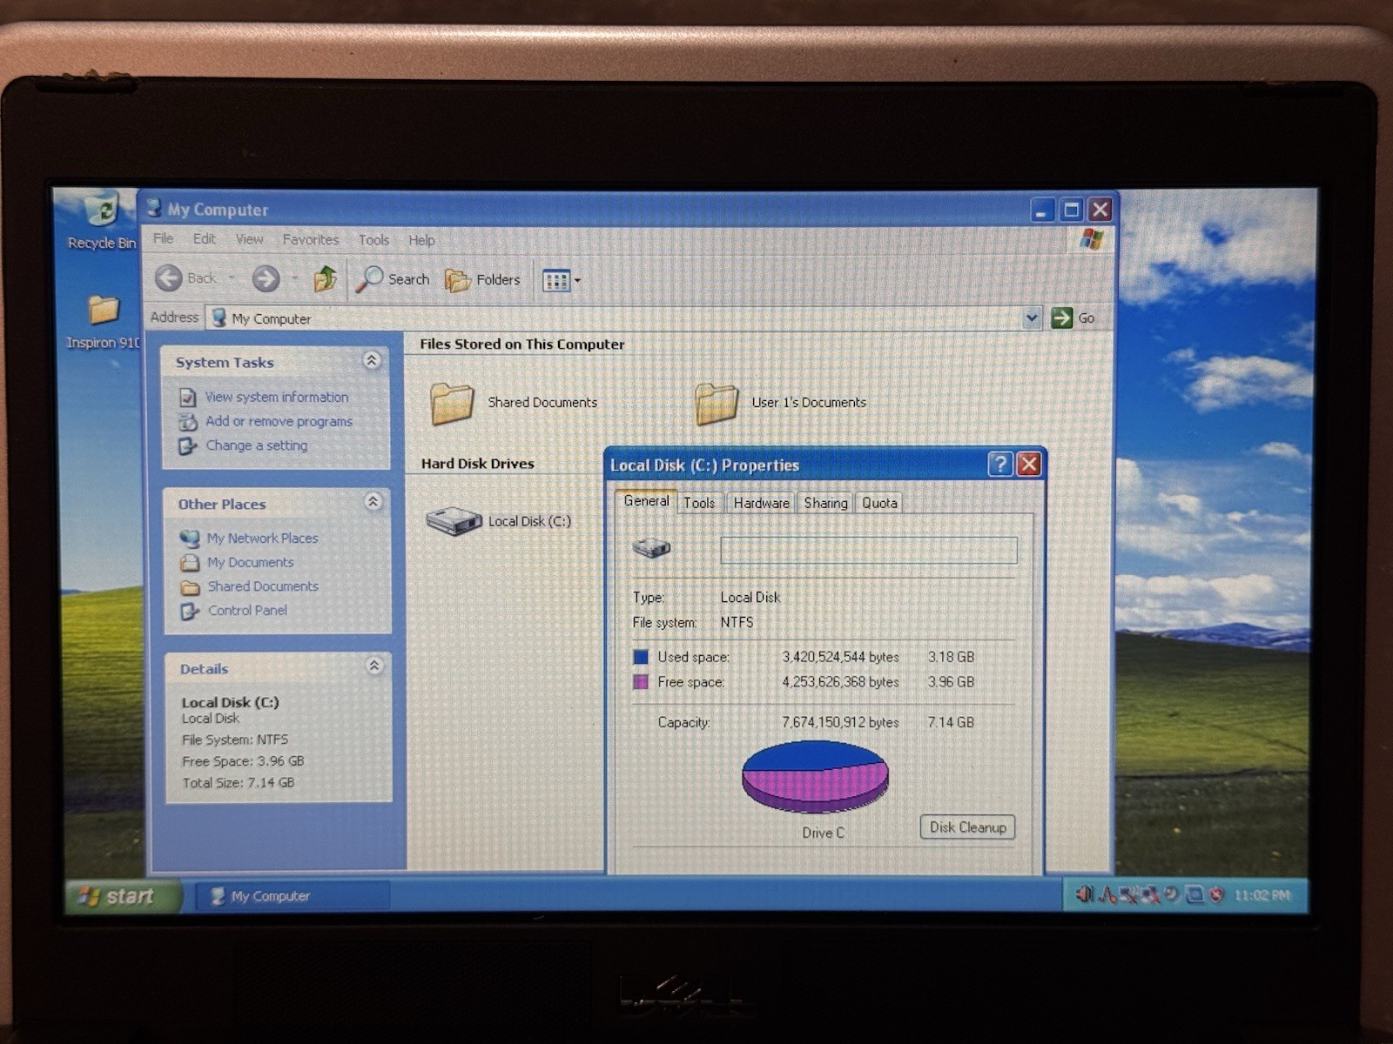This screenshot has width=1393, height=1044.
Task: Open the File menu
Action: tap(163, 238)
